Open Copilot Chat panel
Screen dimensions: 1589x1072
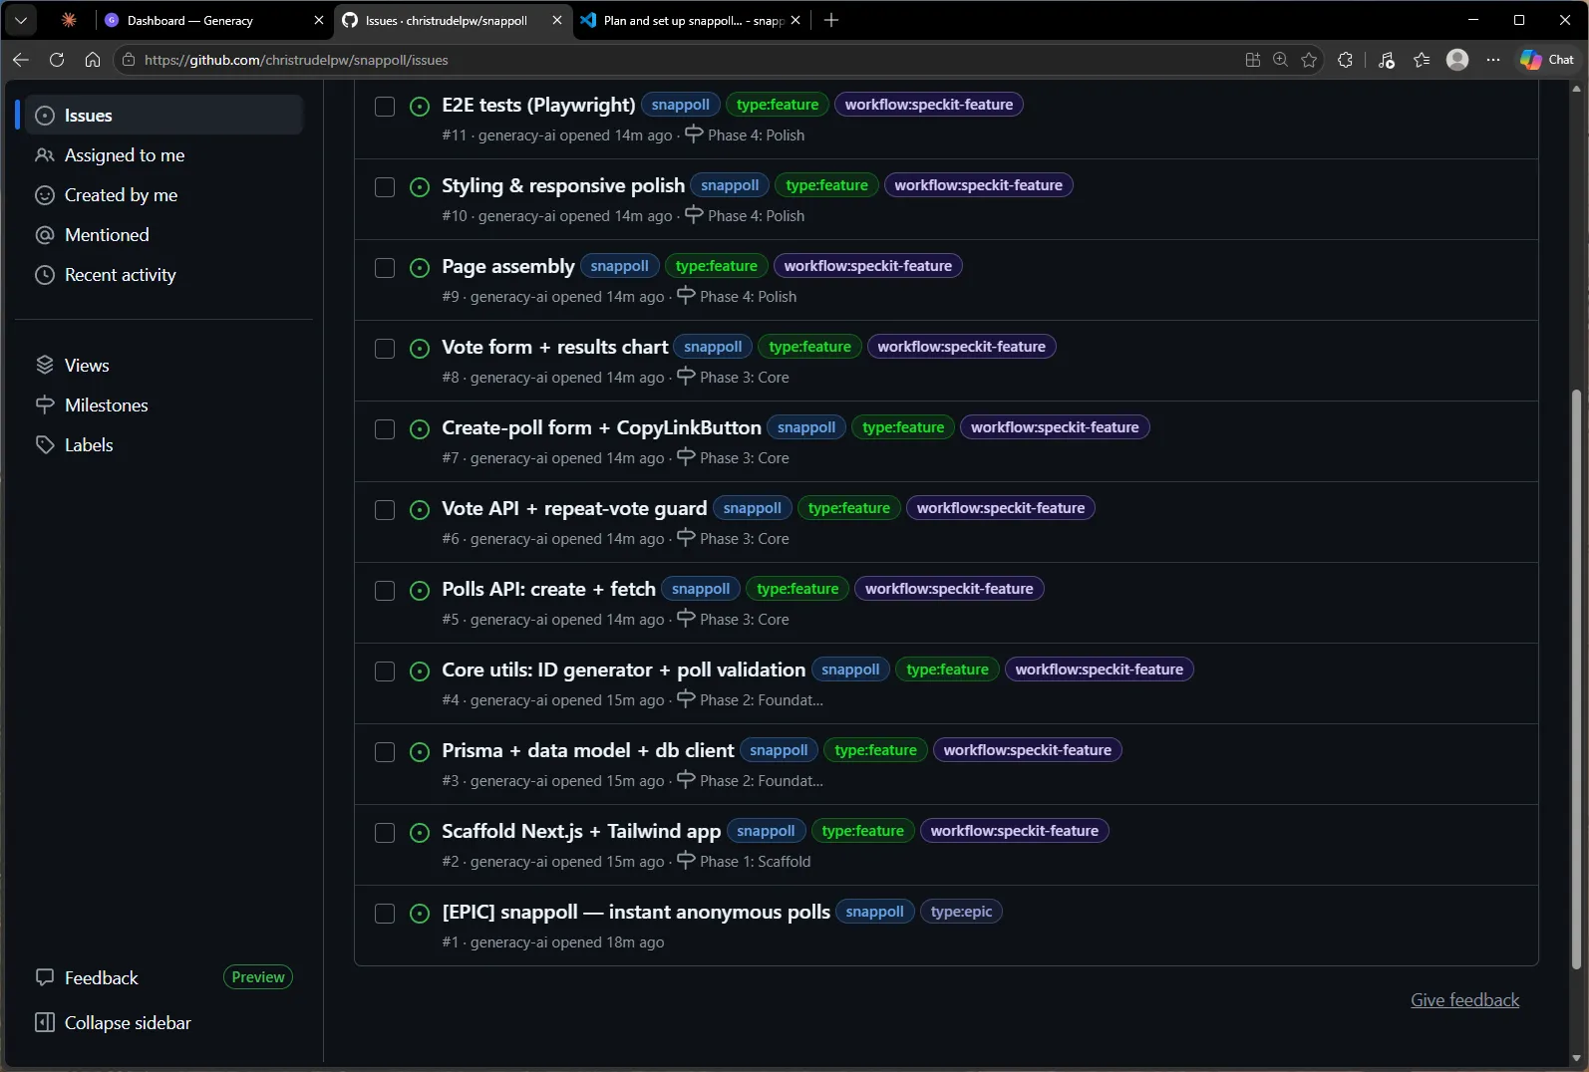1547,60
